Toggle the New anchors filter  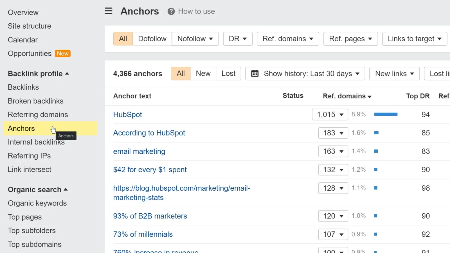(x=203, y=74)
